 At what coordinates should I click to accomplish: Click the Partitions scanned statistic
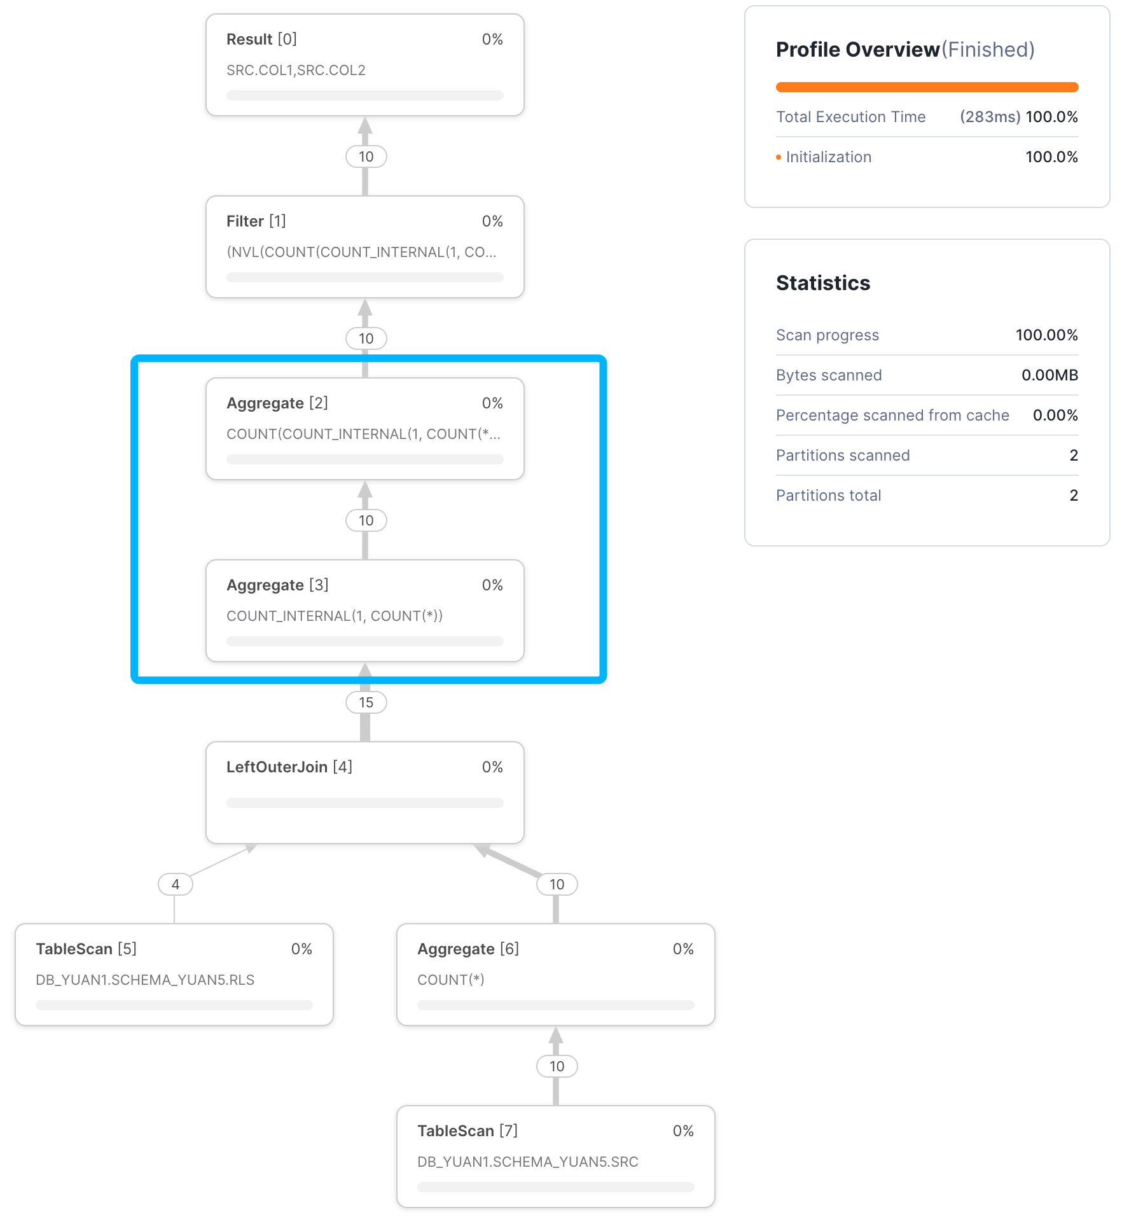click(927, 456)
